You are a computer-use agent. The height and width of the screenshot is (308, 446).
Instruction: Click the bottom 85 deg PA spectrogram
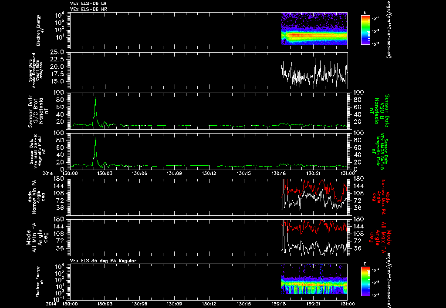click(314, 279)
